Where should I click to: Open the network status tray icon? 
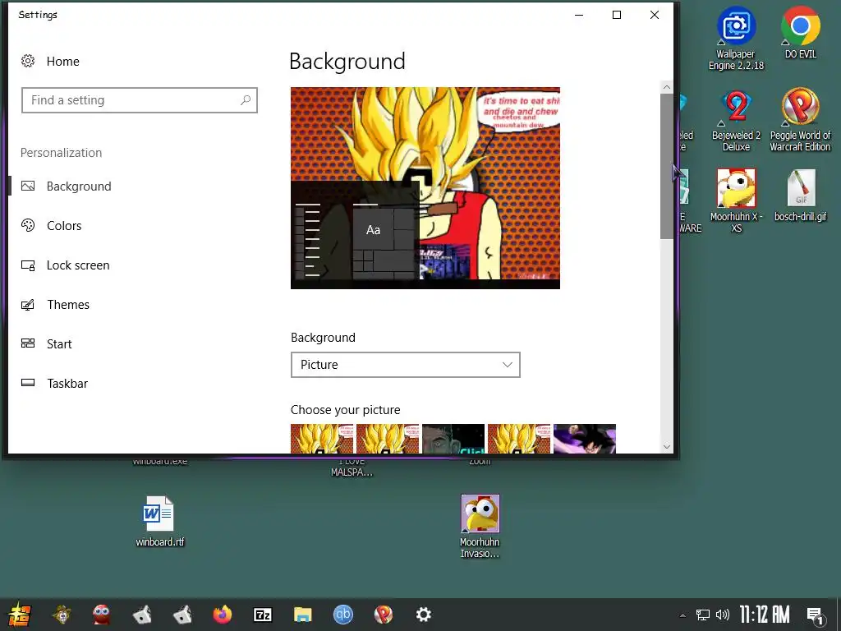703,615
